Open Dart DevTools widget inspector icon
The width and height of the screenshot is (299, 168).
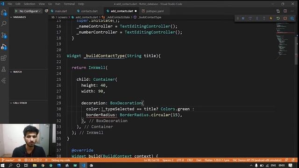coord(292,18)
